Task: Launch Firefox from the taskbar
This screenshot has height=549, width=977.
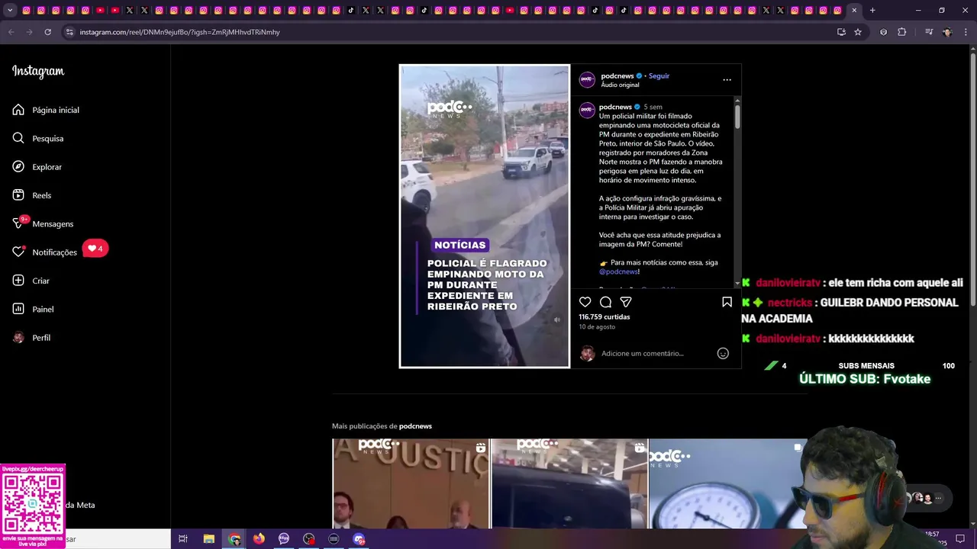Action: 259,539
